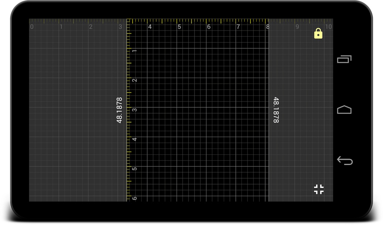
Task: Click the right 48.1878 measurement label
Action: (x=276, y=110)
